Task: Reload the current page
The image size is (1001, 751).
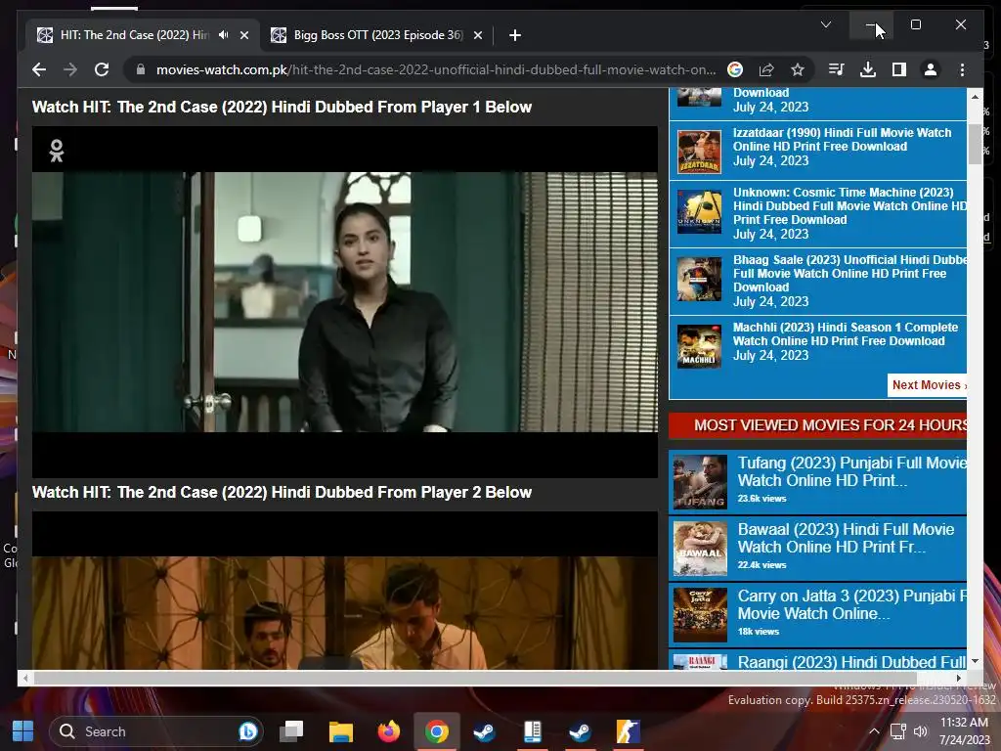Action: point(102,69)
